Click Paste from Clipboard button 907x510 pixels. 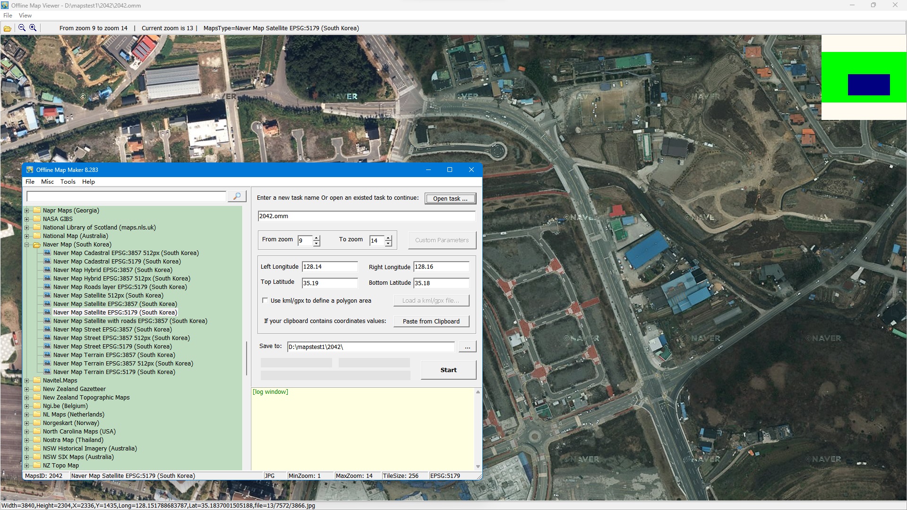coord(431,321)
